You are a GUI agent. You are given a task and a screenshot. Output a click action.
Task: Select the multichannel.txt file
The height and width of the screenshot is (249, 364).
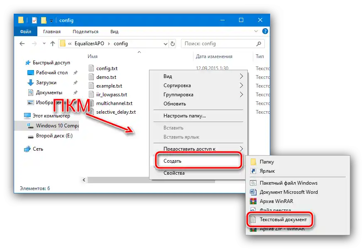click(114, 103)
